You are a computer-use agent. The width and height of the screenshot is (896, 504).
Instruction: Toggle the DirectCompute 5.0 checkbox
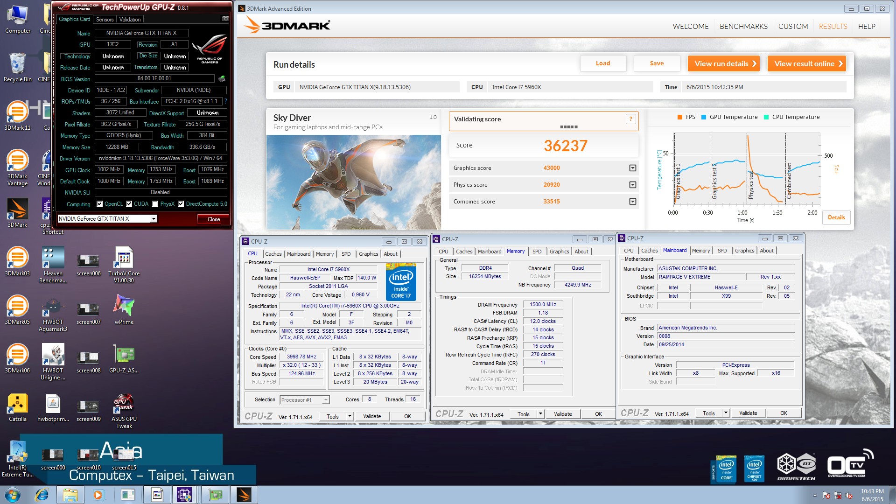[181, 204]
